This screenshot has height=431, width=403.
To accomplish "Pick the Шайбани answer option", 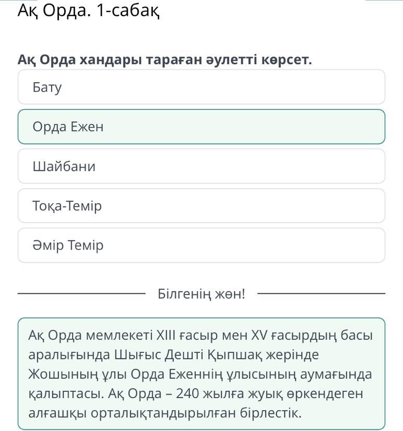I will [201, 166].
